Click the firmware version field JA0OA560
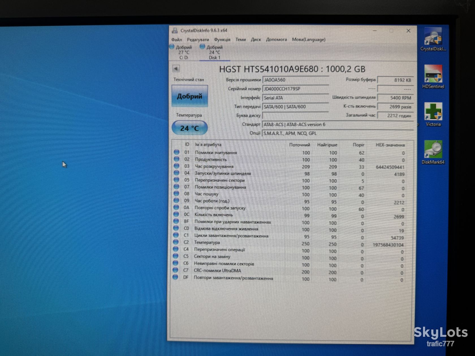This screenshot has height=356, width=475. 296,80
